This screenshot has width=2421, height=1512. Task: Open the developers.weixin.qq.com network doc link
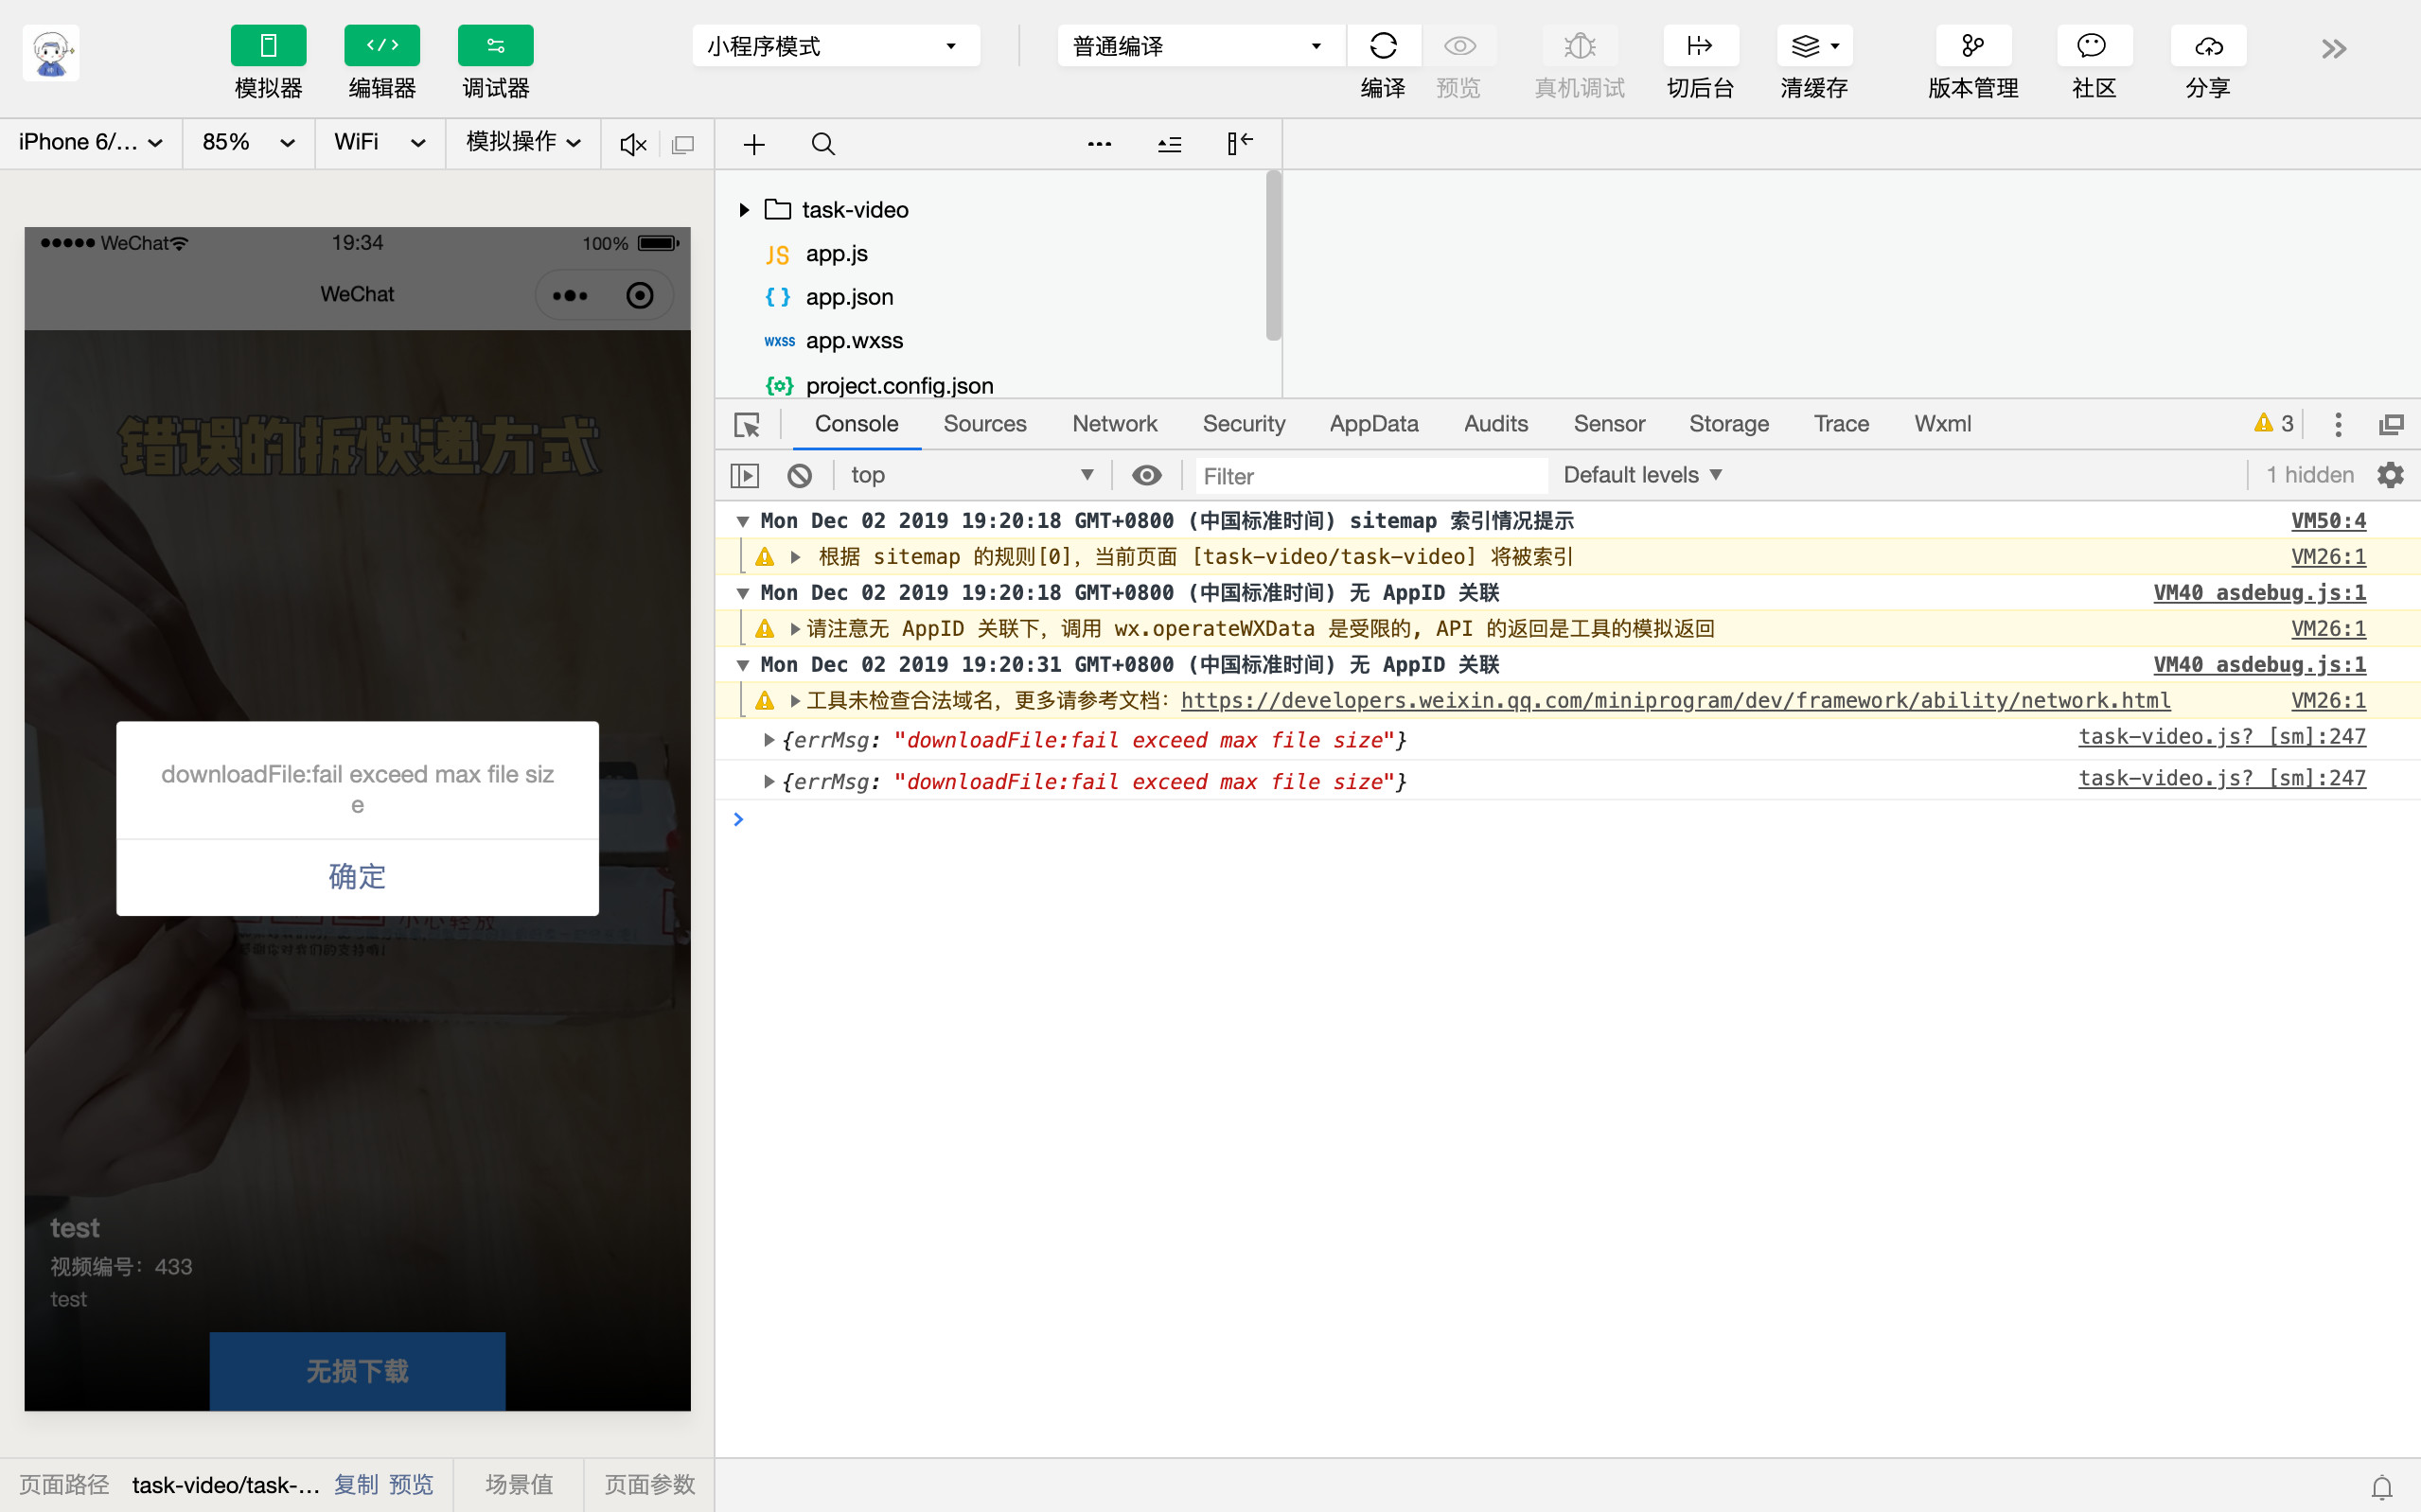click(1675, 701)
